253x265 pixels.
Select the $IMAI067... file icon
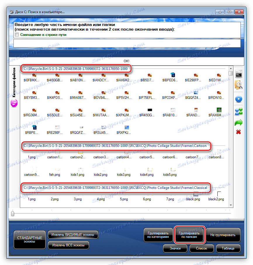click(x=80, y=93)
